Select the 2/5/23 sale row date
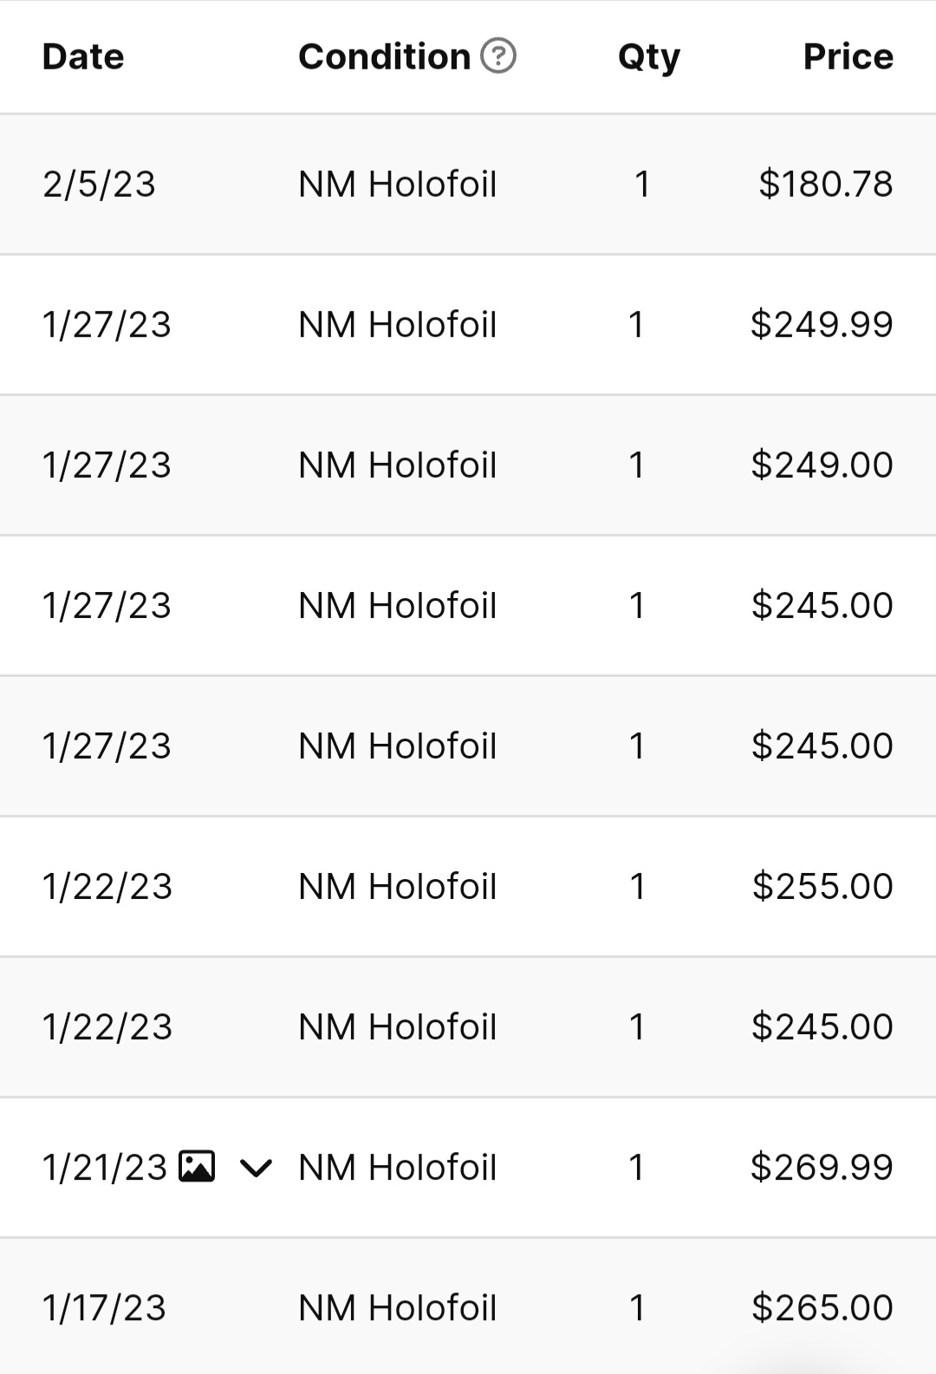Image resolution: width=936 pixels, height=1374 pixels. point(99,184)
